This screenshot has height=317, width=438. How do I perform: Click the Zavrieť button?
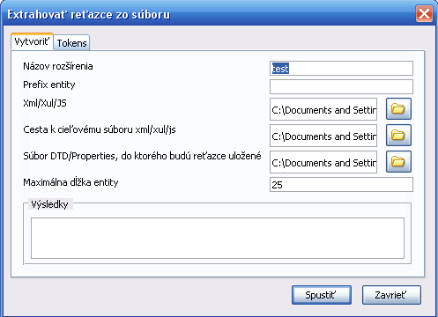tap(391, 295)
